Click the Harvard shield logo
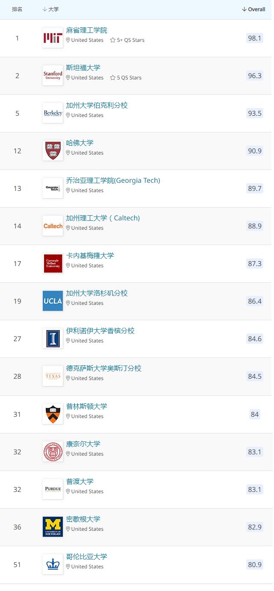 [53, 151]
